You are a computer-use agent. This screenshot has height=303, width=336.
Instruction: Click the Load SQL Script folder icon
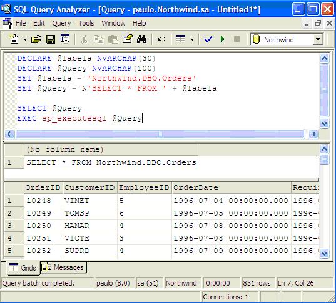(36, 39)
